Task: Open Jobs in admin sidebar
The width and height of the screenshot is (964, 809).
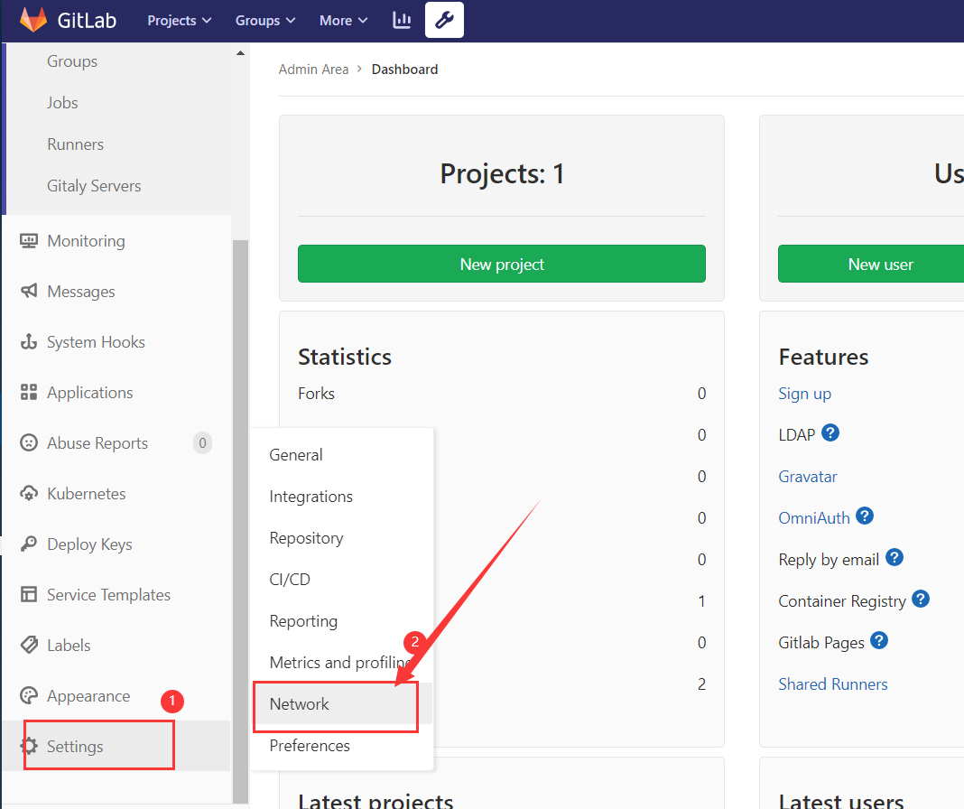Action: 62,103
